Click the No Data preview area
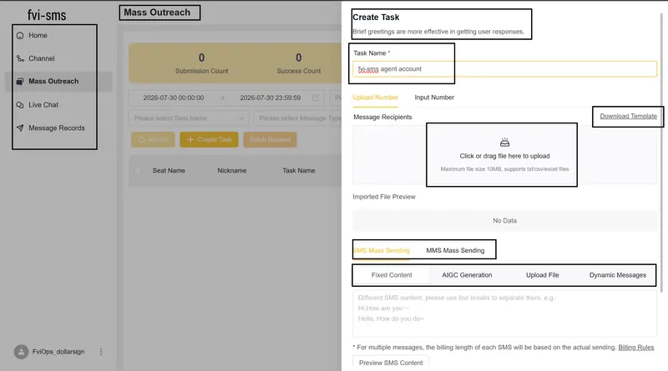Image resolution: width=668 pixels, height=371 pixels. [x=504, y=221]
